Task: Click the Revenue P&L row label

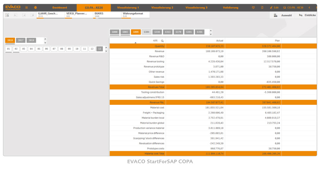Action: pyautogui.click(x=157, y=103)
